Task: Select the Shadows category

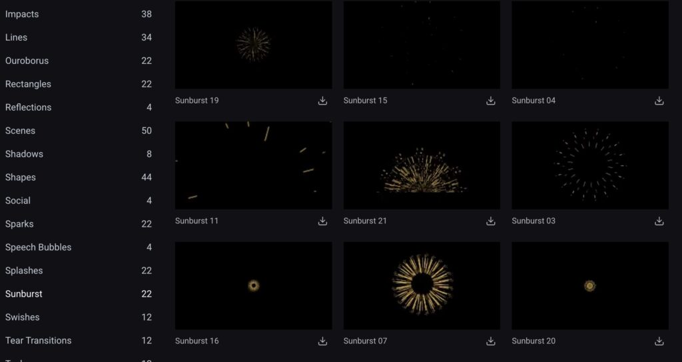Action: point(79,154)
